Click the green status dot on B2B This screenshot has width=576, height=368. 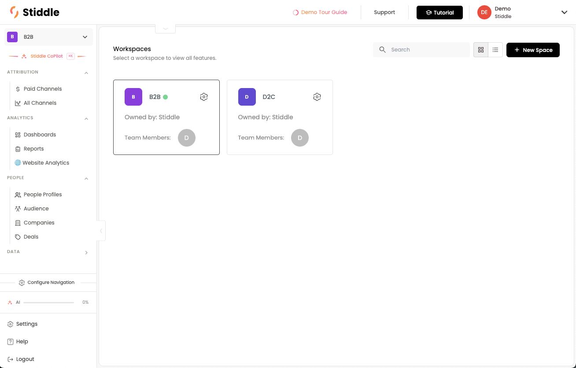(166, 97)
